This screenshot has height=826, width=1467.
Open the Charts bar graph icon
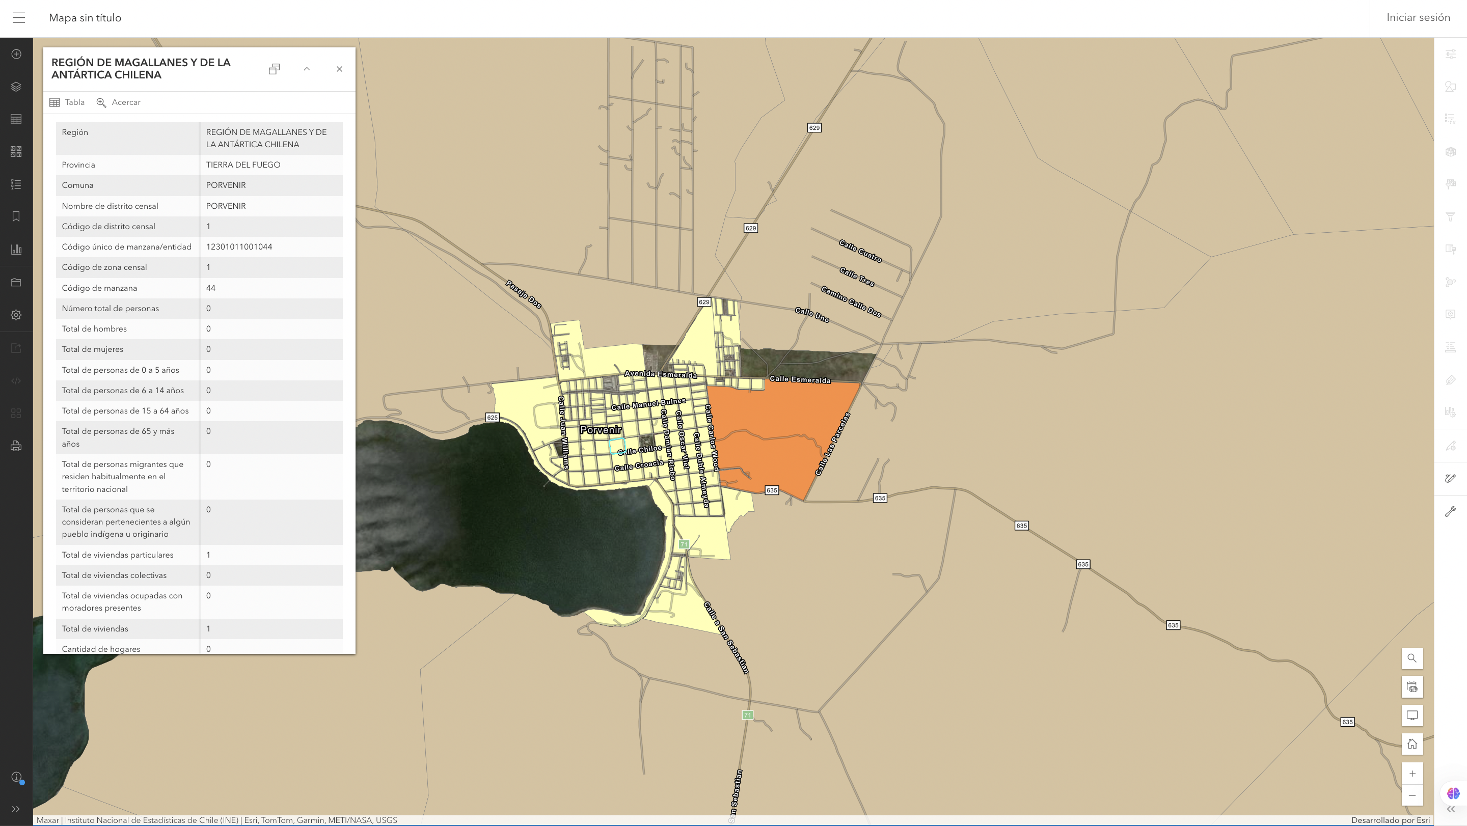16,250
